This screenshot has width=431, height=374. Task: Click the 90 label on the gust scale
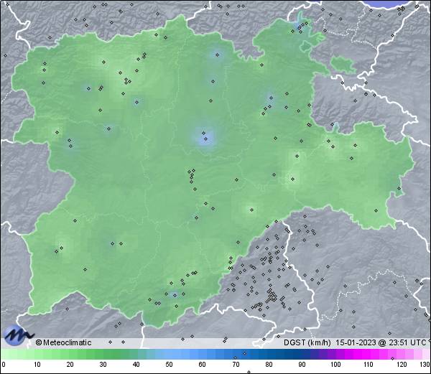pyautogui.click(x=302, y=365)
